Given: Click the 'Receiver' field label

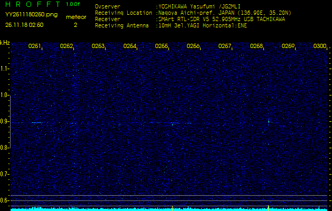Looking at the screenshot, I should click(108, 20).
